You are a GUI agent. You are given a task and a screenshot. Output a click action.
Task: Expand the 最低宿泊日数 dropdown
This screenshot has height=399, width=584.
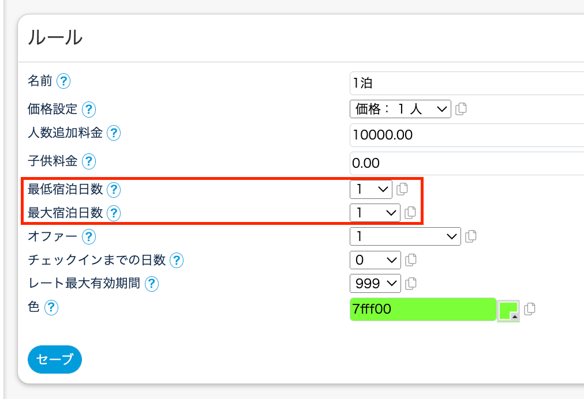tap(370, 189)
